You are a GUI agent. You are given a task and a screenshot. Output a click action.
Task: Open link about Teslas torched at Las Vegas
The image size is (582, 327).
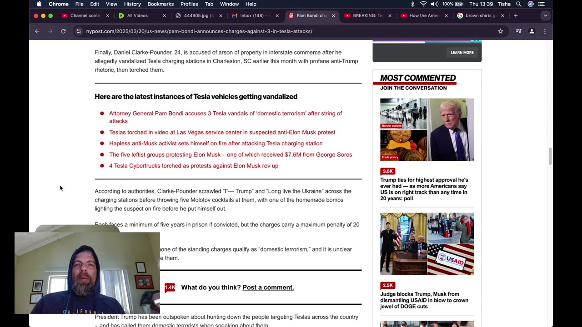point(222,132)
